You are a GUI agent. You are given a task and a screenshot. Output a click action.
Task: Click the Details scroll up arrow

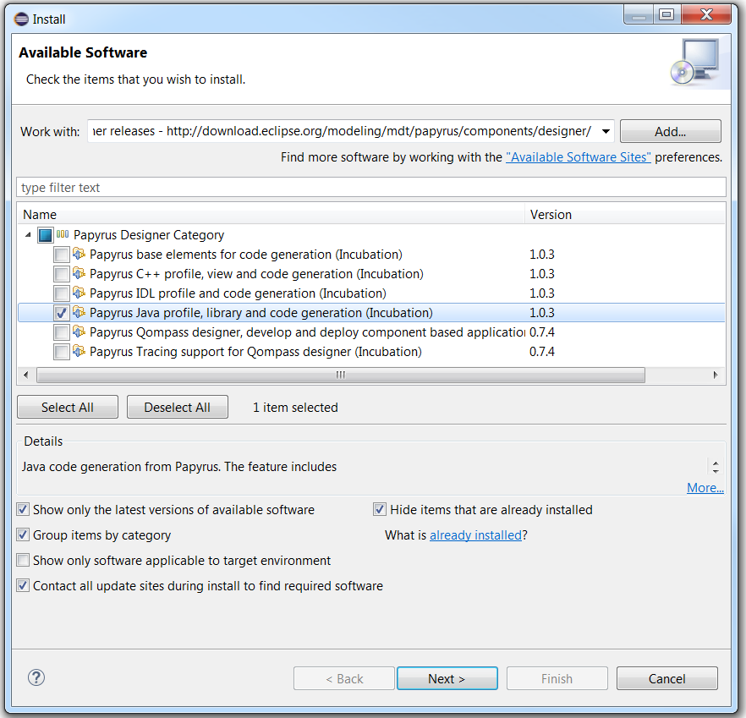(716, 463)
